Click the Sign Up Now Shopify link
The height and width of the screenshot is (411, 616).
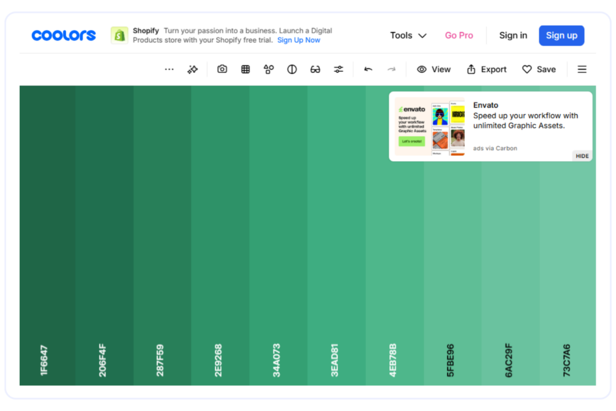(x=299, y=40)
